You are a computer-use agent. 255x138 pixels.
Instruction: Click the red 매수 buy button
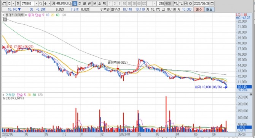(x=199, y=9)
